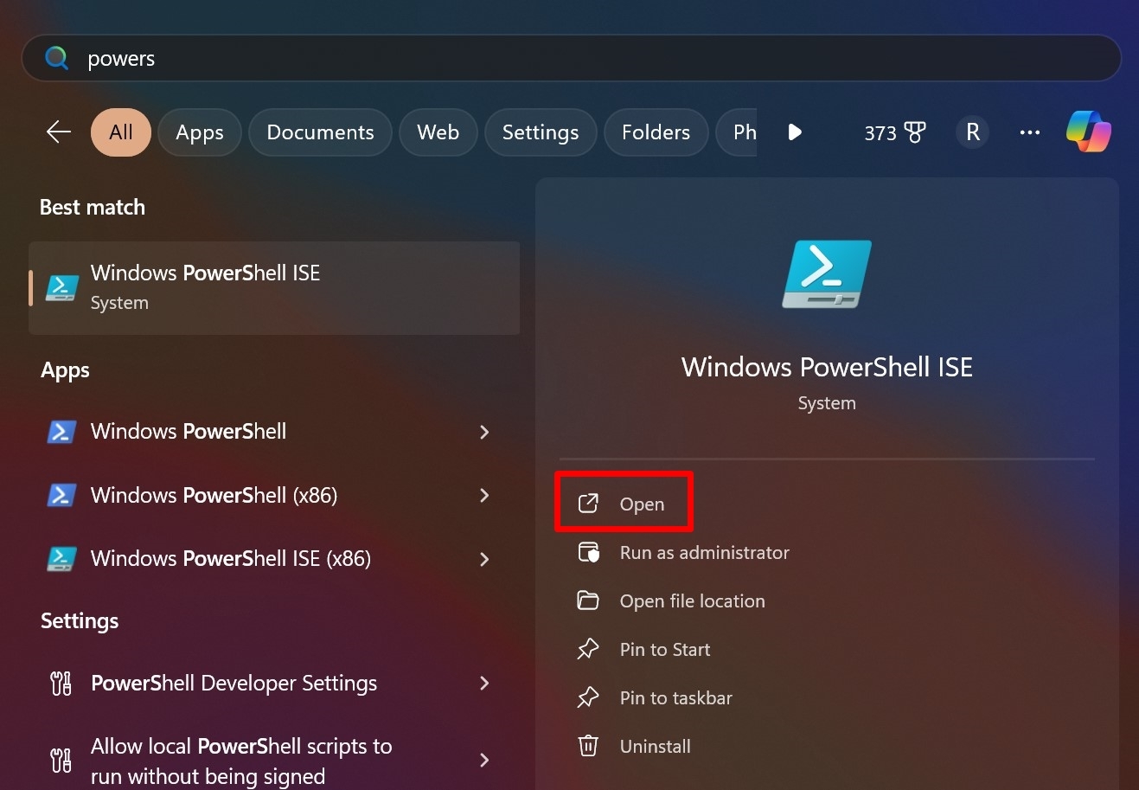
Task: Open the three-dot more options menu
Action: 1029,132
